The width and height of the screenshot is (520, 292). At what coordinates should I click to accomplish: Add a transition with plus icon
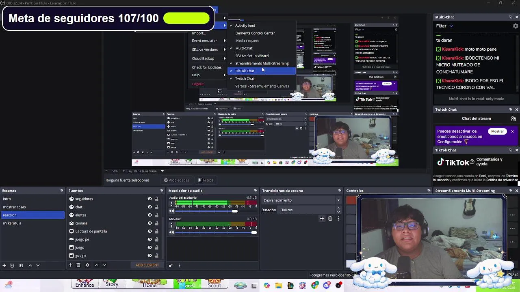click(x=322, y=219)
